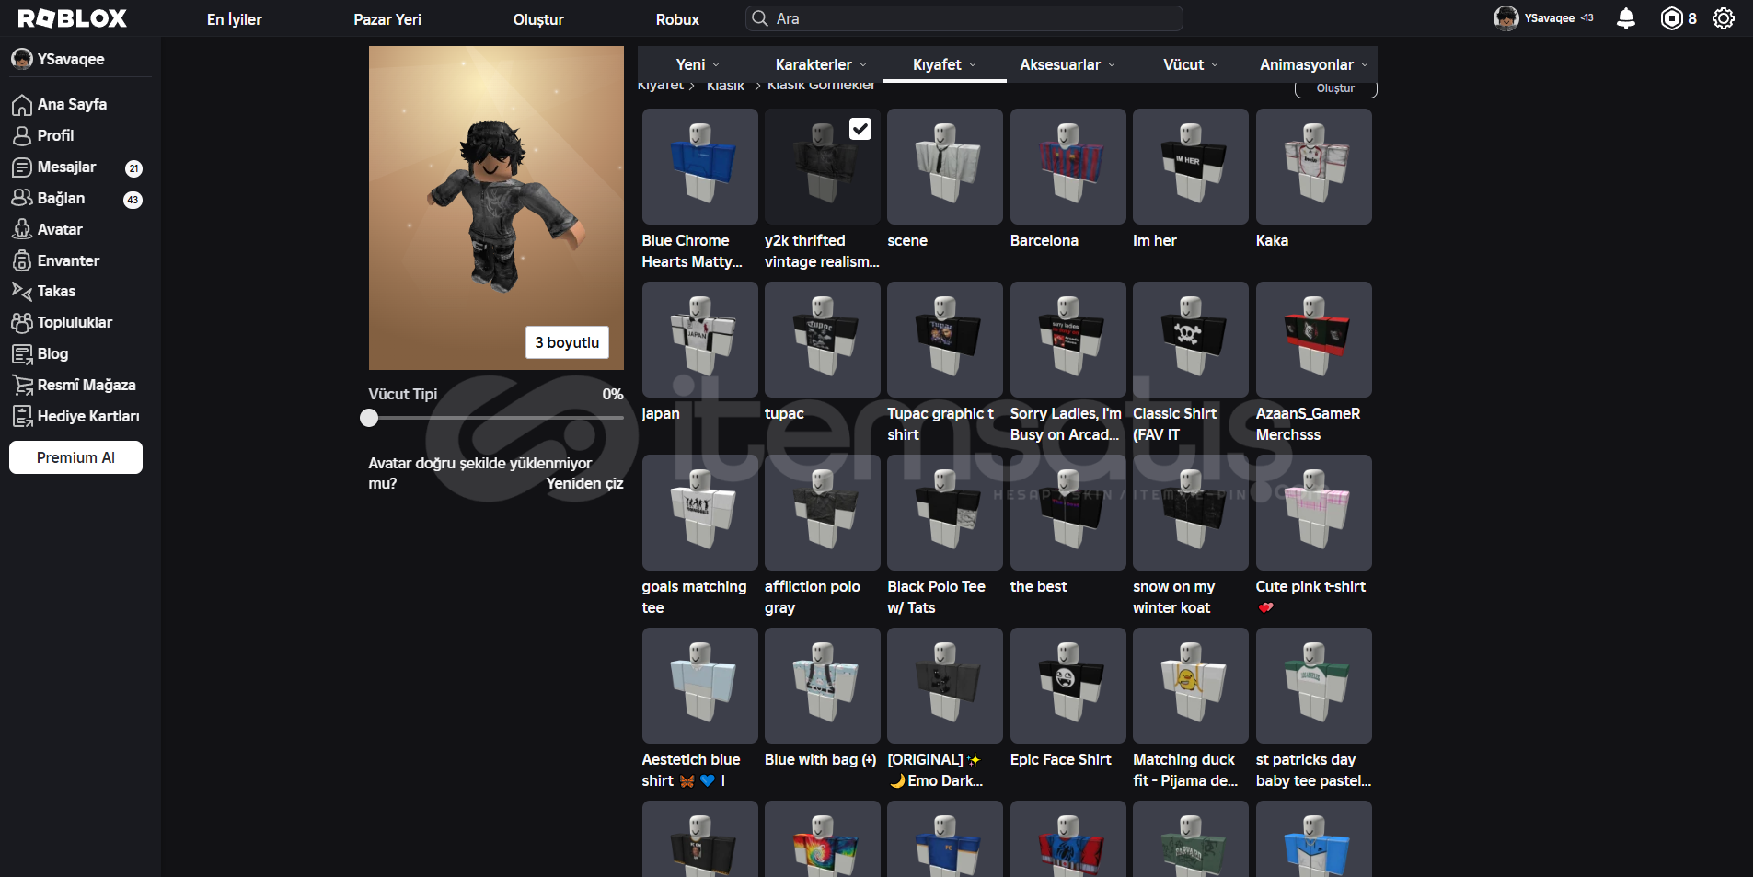Select the Epic Face Shirt thumbnail

pos(1067,686)
